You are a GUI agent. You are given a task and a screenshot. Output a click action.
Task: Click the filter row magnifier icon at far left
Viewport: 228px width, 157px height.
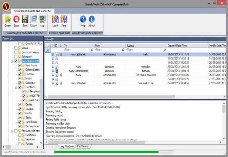[x=47, y=50]
